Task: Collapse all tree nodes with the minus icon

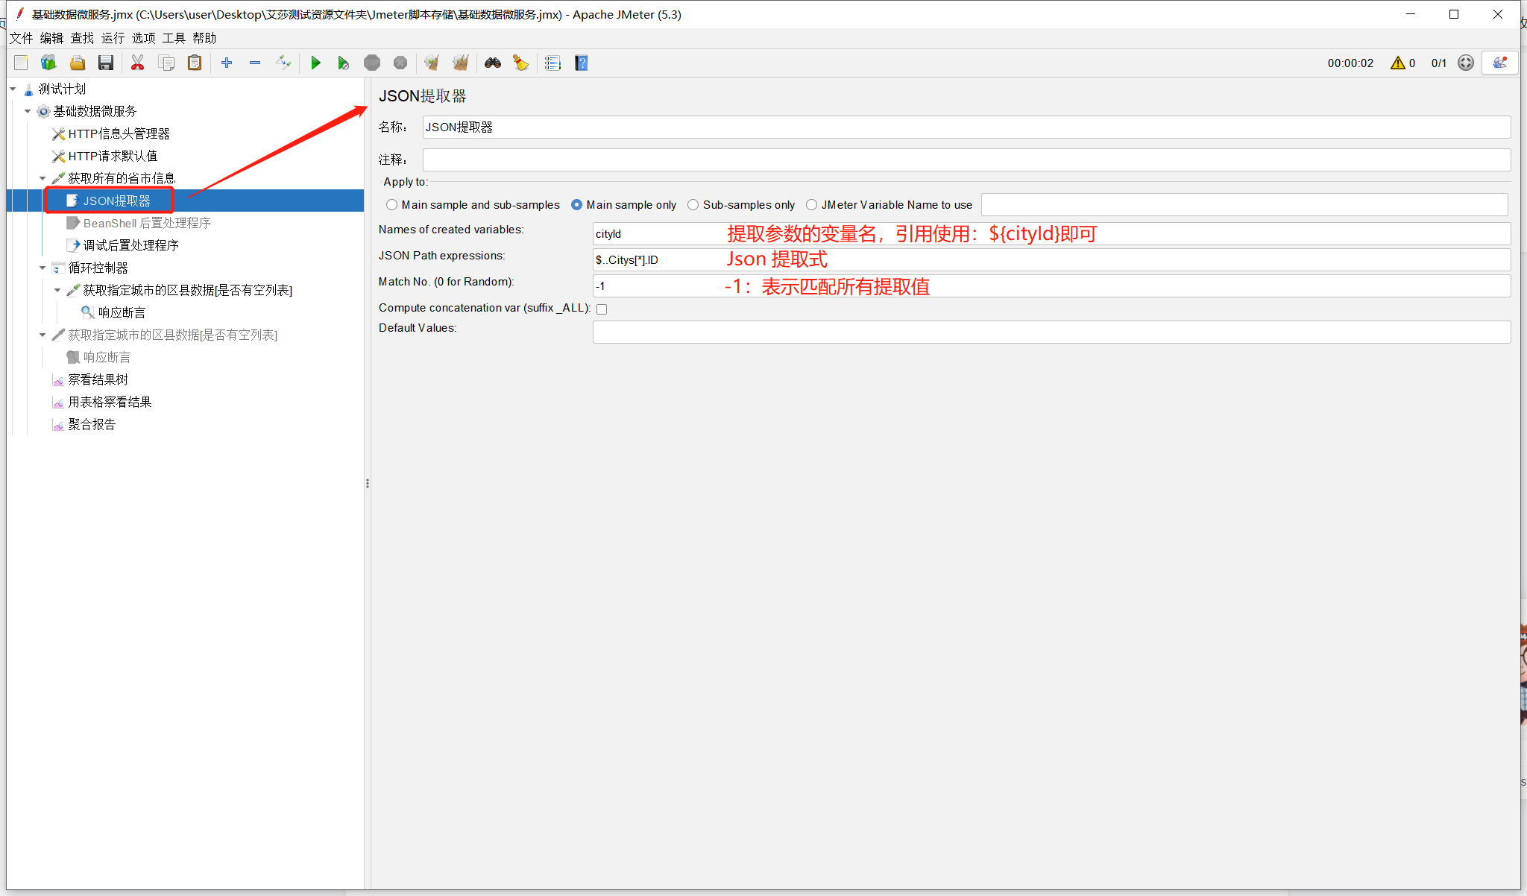Action: pyautogui.click(x=255, y=63)
